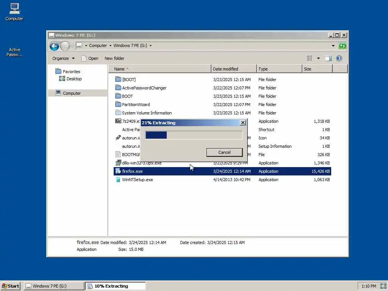Select the 7z2409 application icon
Screen dimensions: 388x291
pos(118,121)
